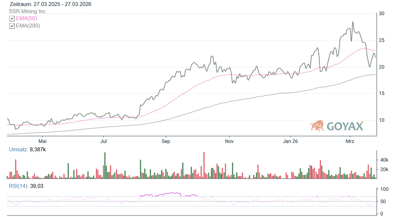
Task: Click the 30 price axis label
Action: pos(381,13)
